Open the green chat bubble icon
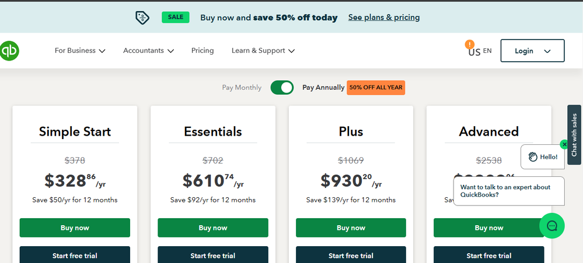The width and height of the screenshot is (583, 263). 551,226
